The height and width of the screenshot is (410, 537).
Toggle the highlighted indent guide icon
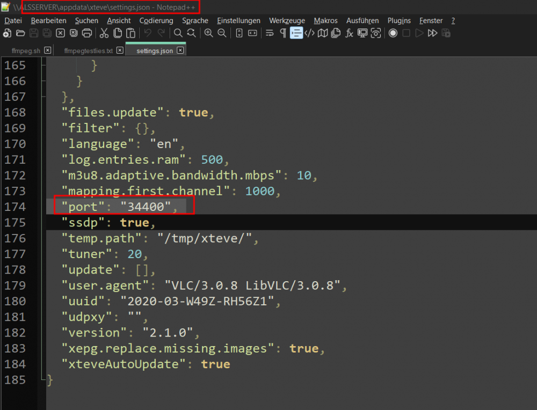[296, 33]
